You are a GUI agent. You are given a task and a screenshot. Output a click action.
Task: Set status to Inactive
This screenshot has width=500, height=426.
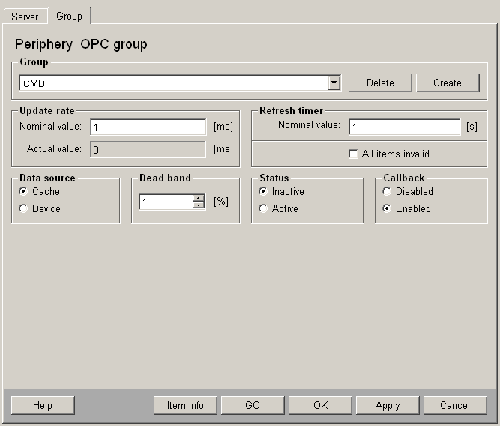coord(263,192)
